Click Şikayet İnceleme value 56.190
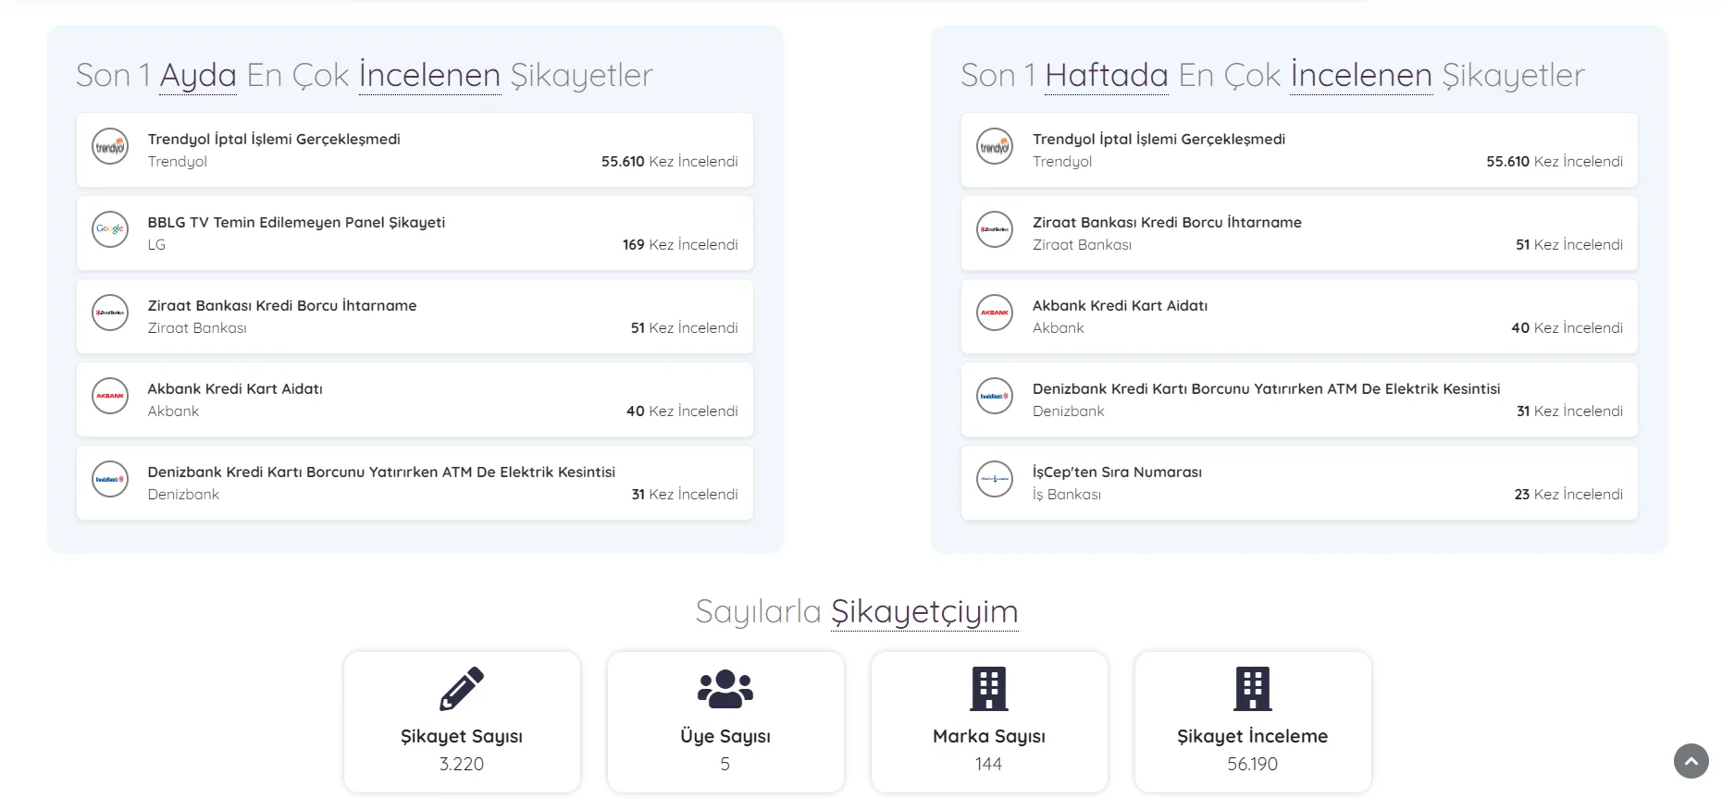 click(1253, 764)
